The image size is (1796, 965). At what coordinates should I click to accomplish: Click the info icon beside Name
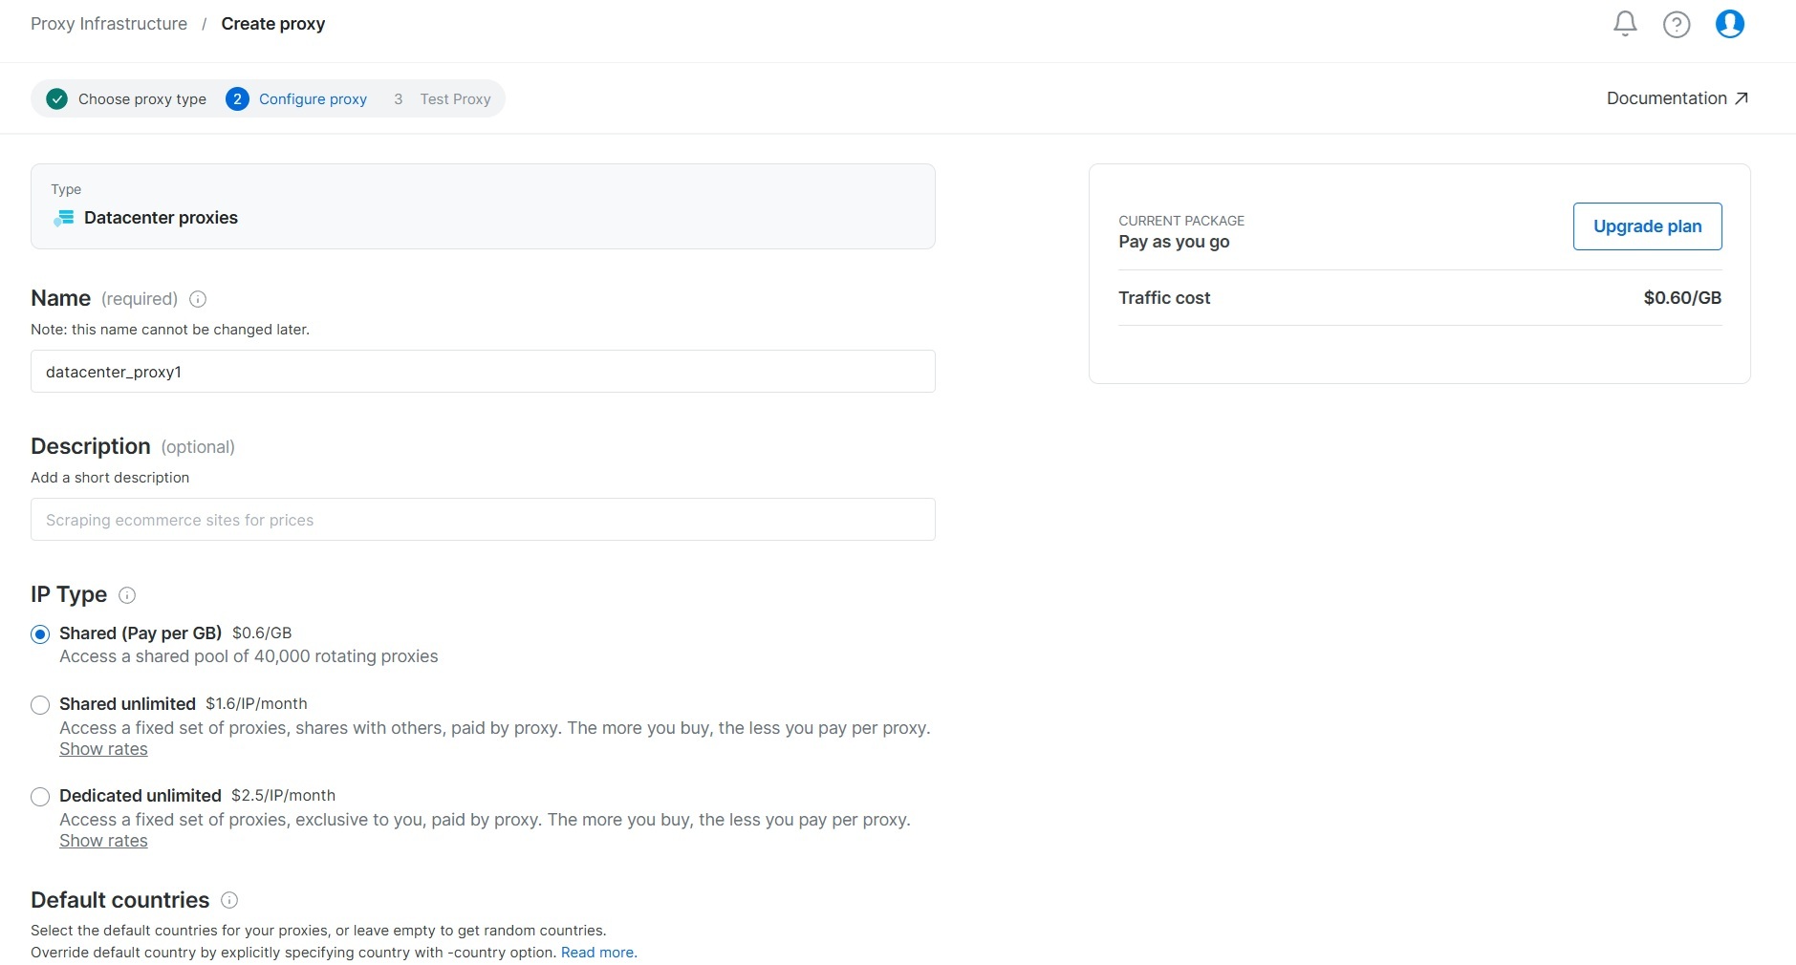pos(198,299)
